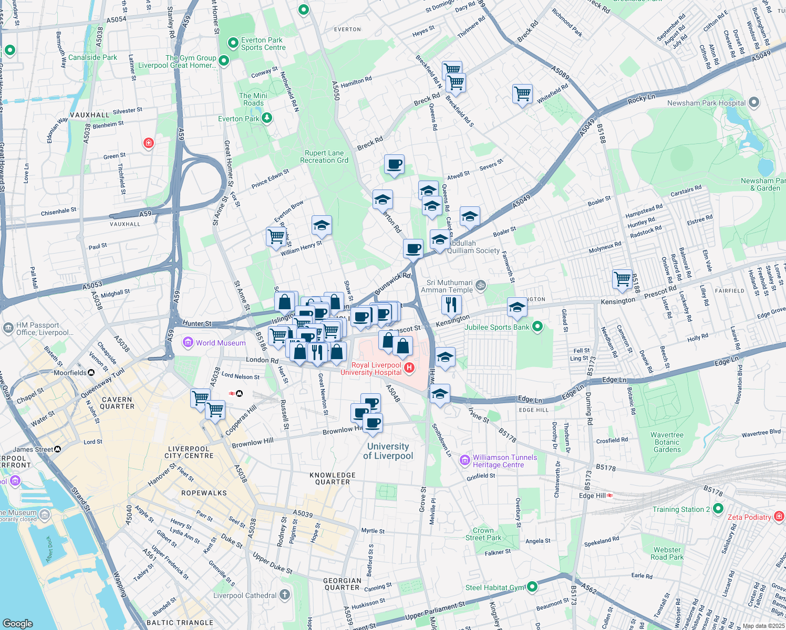Open the coffee cup marker above Atwell St
786x630 pixels.
tap(394, 165)
